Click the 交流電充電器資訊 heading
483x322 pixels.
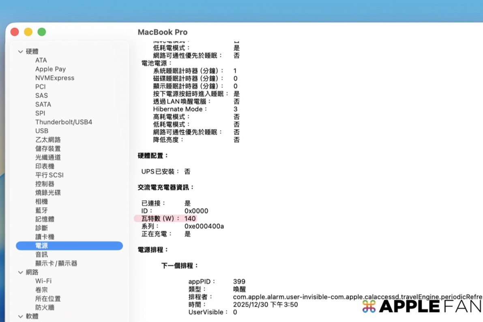pos(165,187)
